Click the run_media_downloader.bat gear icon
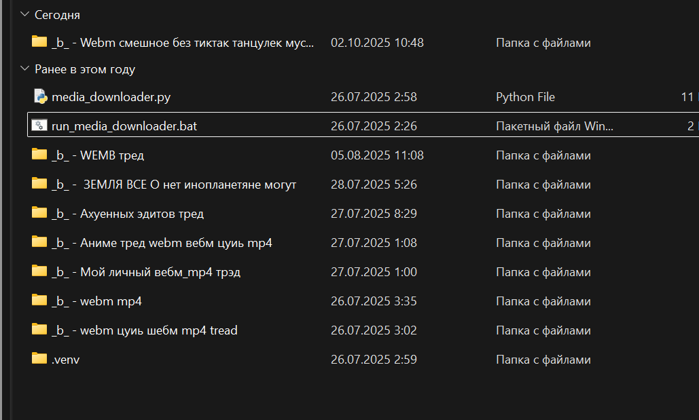 tap(39, 126)
